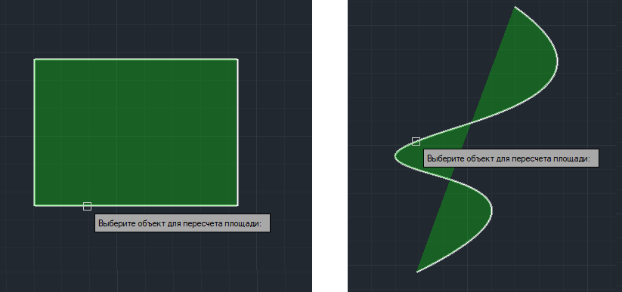The width and height of the screenshot is (622, 292).
Task: Select the rectangle's top-right corner vertex
Action: coord(237,60)
